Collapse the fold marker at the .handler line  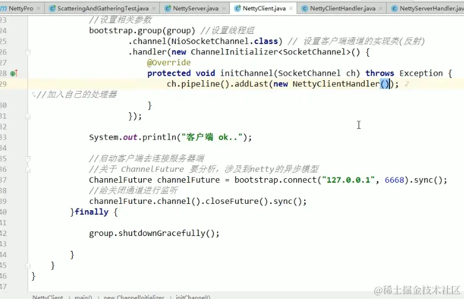coord(28,52)
